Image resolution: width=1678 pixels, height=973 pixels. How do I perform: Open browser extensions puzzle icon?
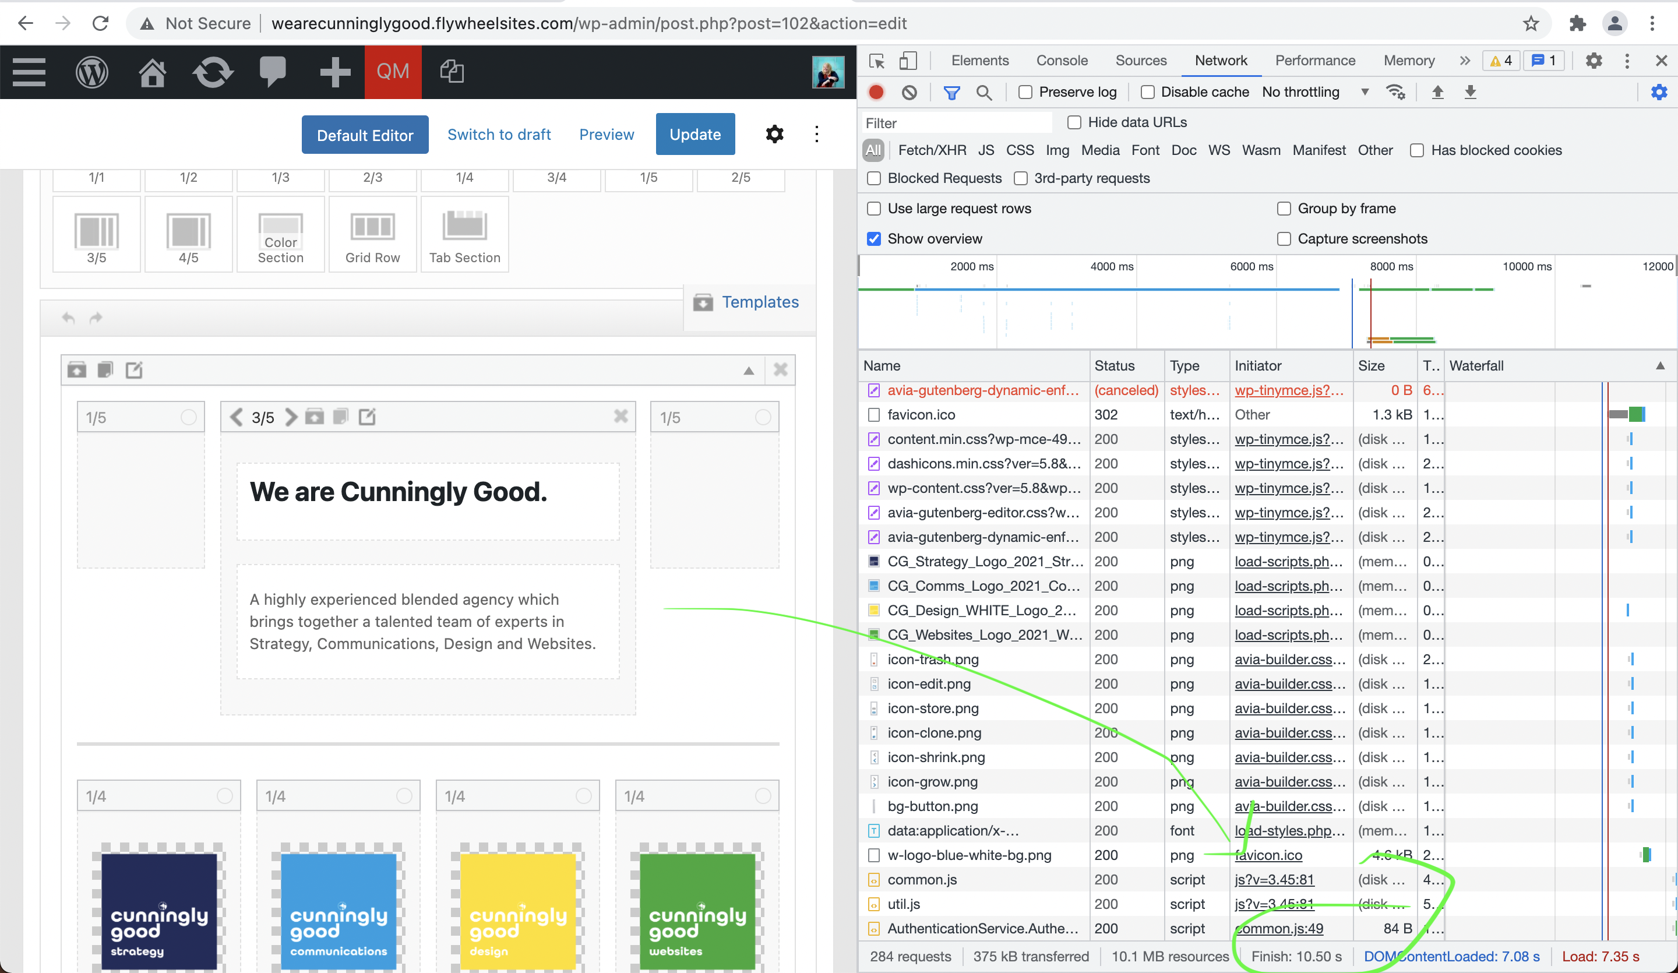[x=1577, y=23]
